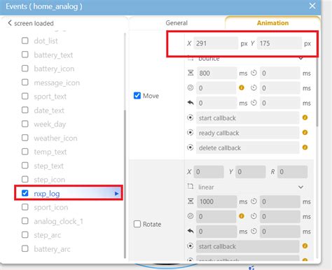Viewport: 332px width, 270px height.
Task: Click clock icon beside Rotate repeat delay
Action: [x=254, y=216]
